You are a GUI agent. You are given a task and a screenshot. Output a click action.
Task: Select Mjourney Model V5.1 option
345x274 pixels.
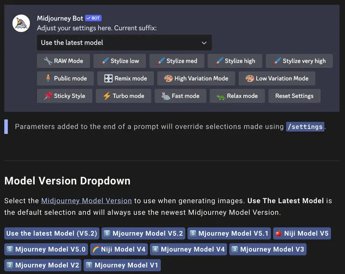click(229, 233)
